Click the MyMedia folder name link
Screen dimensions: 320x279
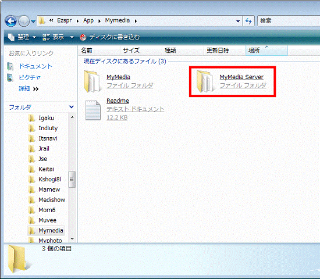click(118, 77)
